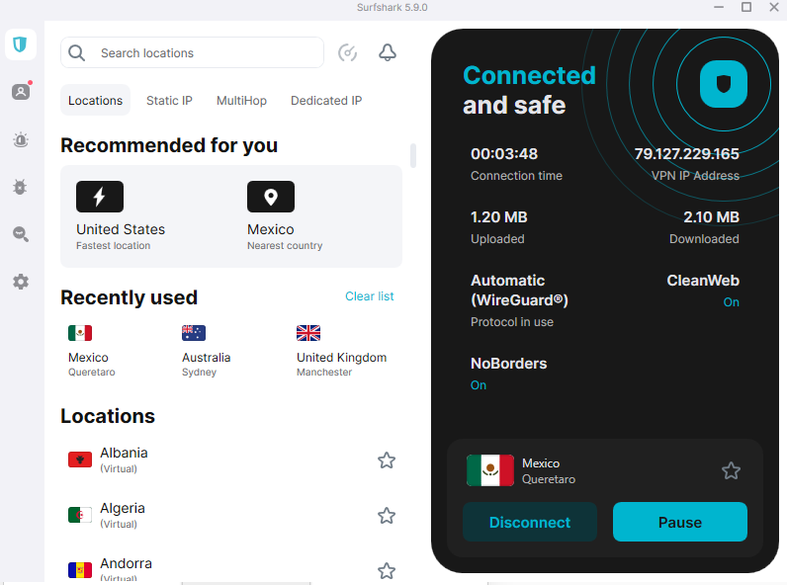Select Albania in locations list
Screen dimensions: 787x585
[x=231, y=460]
